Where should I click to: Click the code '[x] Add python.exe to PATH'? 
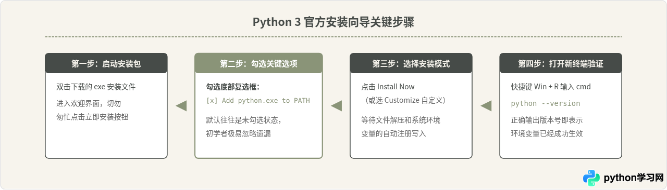[258, 101]
